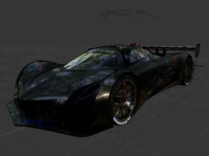Image resolution: width=209 pixels, height=156 pixels.
Task: Select the car's rear wing spoiler
Action: pyautogui.click(x=171, y=49)
